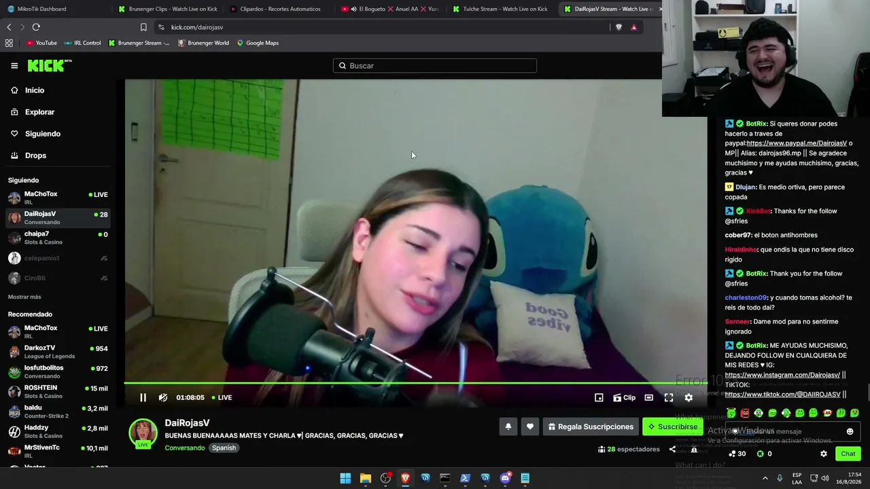
Task: Click the Regala Suscripciones button
Action: click(591, 427)
